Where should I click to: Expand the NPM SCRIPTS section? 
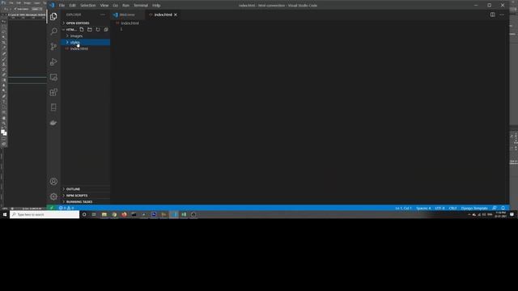(86, 196)
